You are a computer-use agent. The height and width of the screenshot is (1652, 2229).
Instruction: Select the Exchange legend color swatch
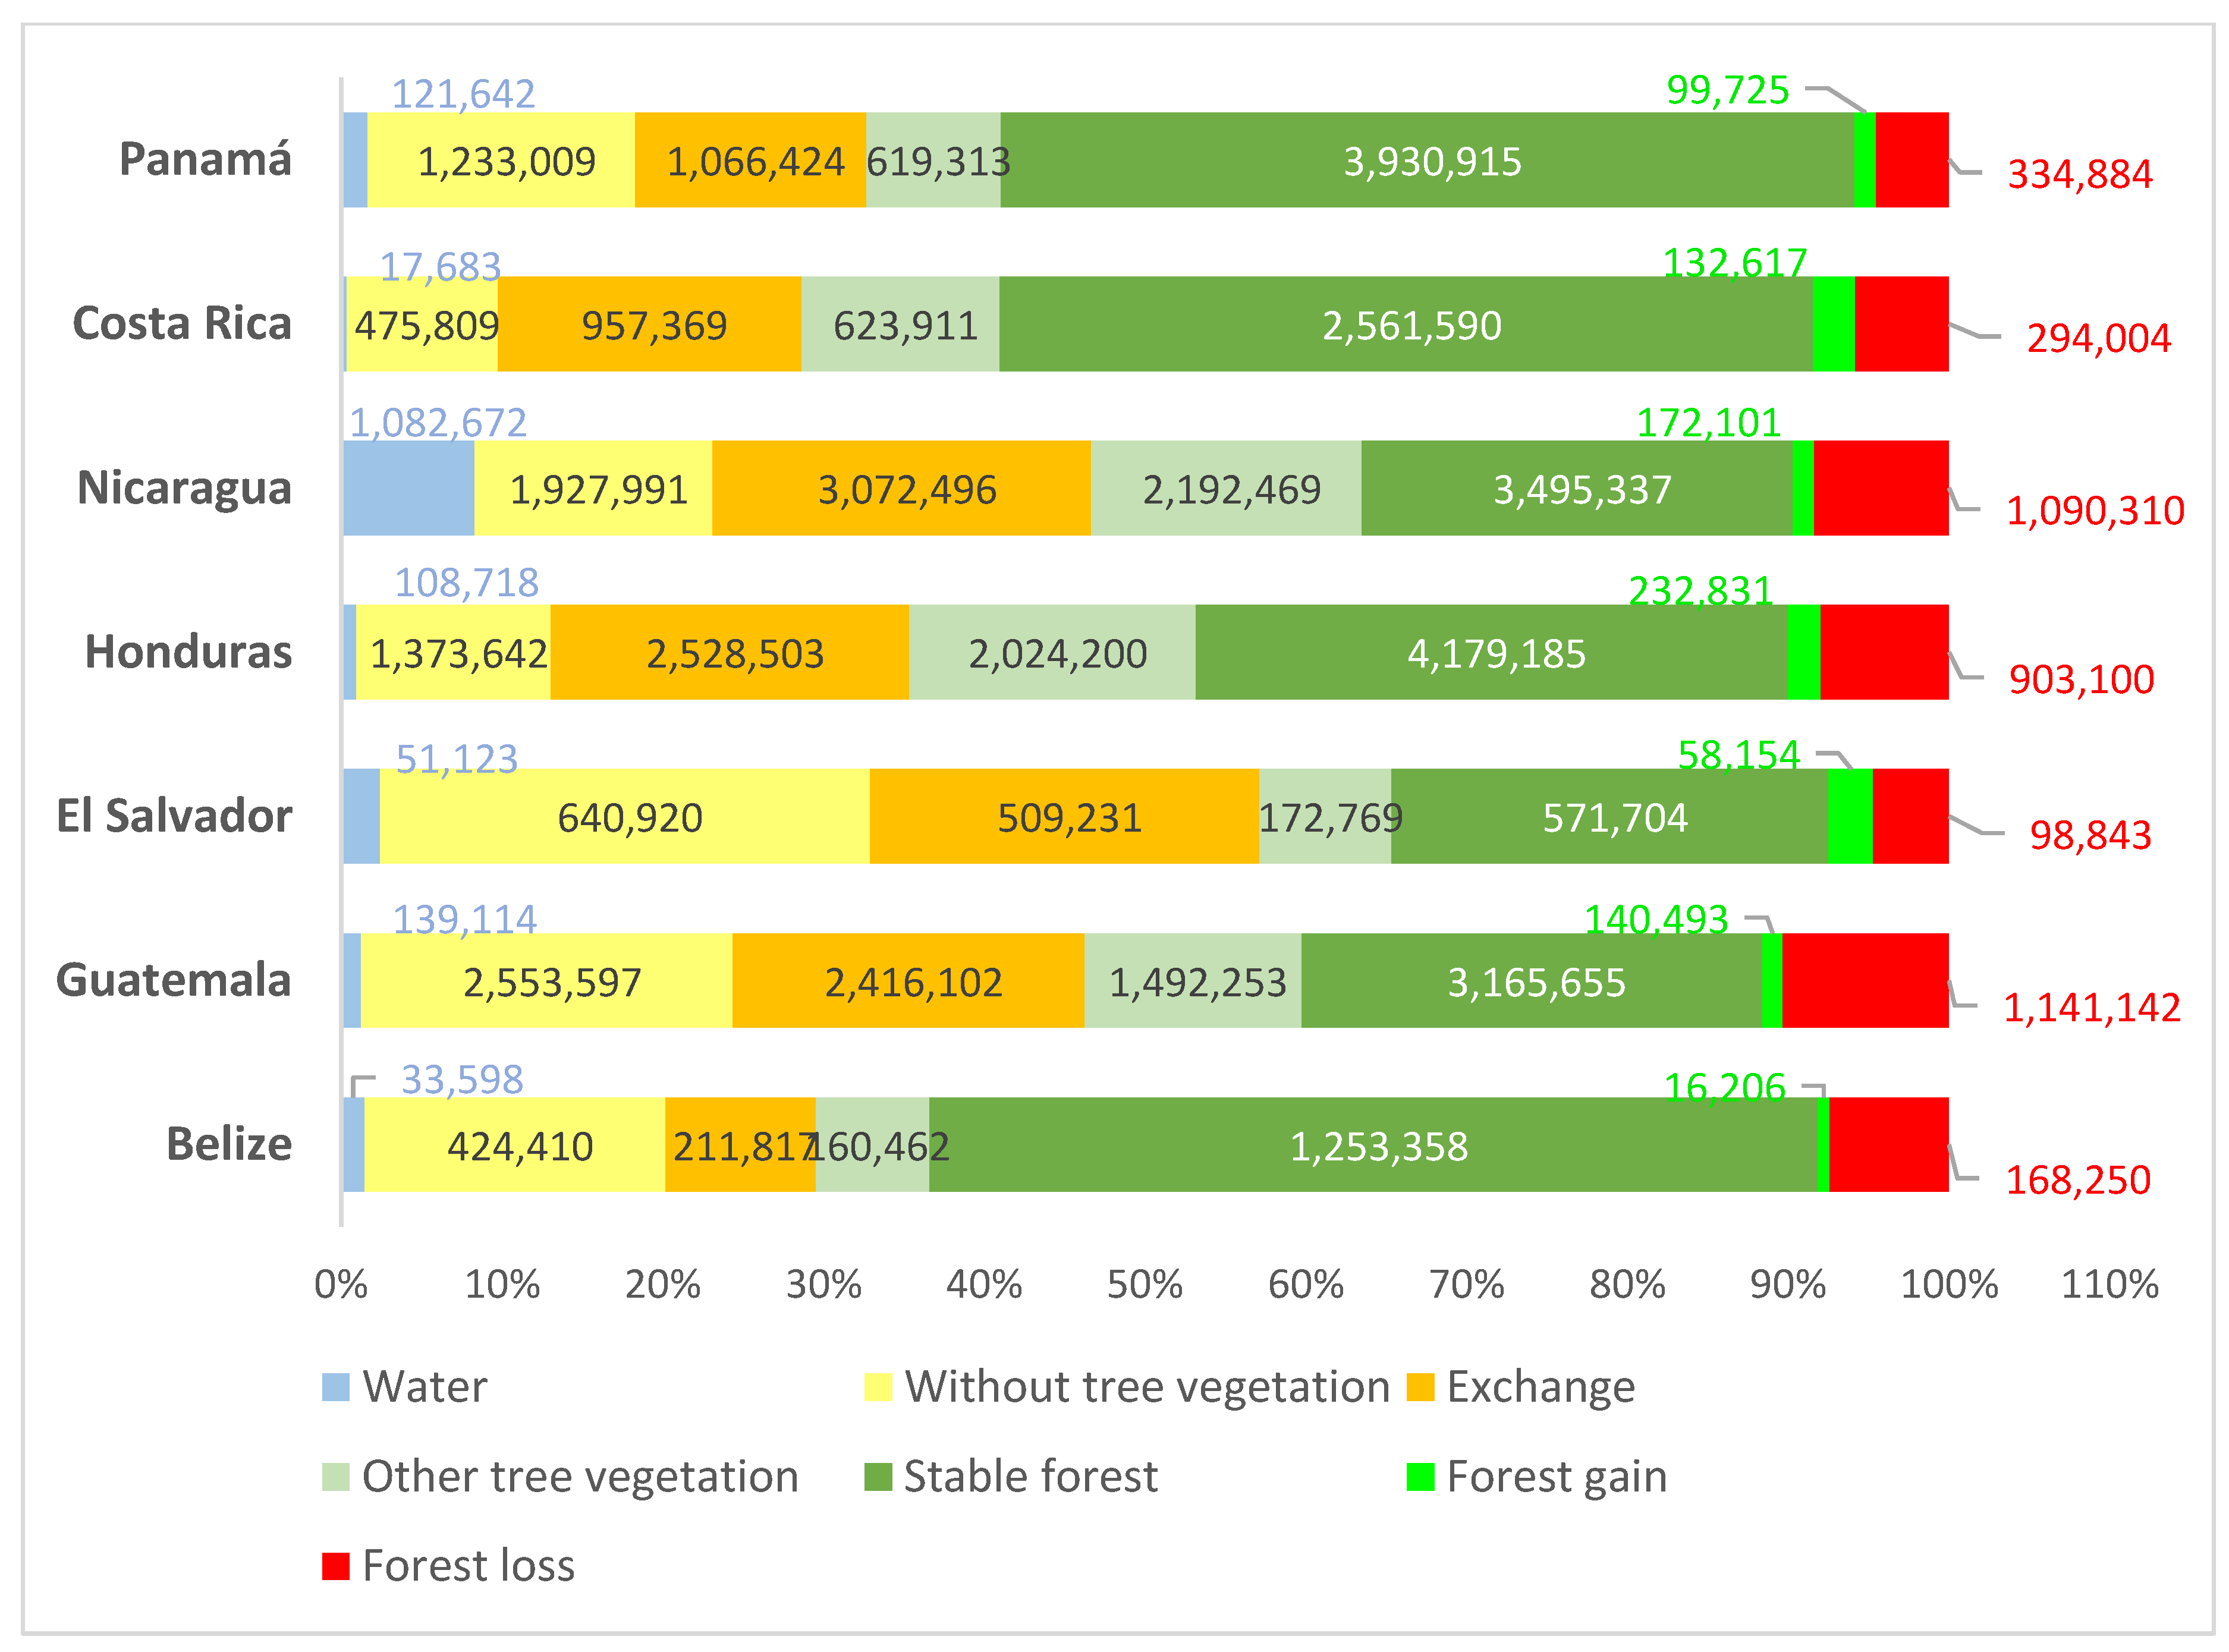[x=1420, y=1387]
